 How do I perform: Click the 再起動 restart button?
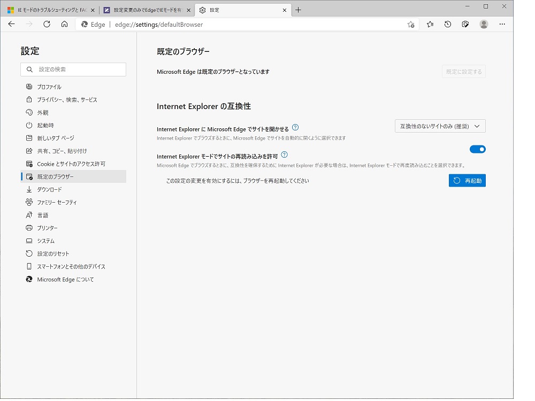click(467, 181)
